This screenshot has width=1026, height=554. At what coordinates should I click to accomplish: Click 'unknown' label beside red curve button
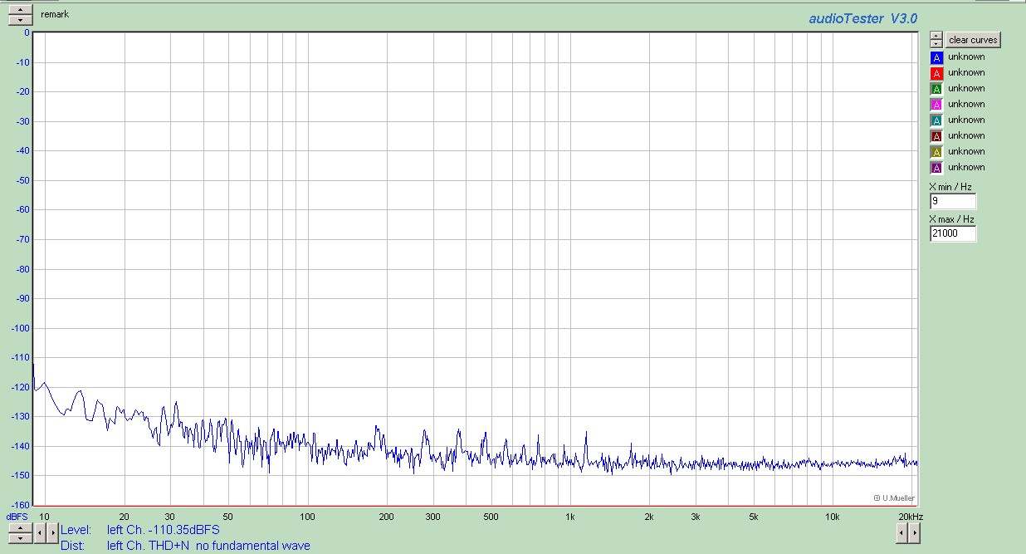[966, 73]
